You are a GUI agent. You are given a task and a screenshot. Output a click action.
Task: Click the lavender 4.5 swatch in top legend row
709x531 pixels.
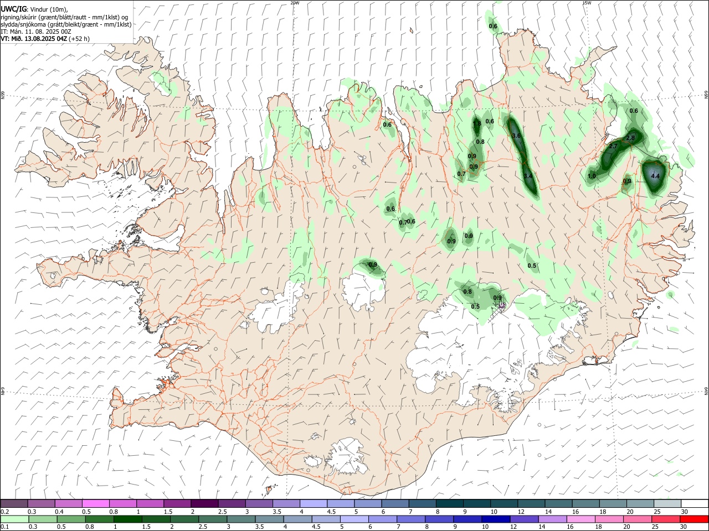tap(340, 503)
